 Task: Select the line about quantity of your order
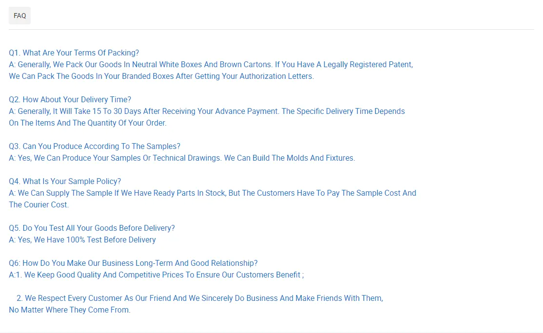87,123
